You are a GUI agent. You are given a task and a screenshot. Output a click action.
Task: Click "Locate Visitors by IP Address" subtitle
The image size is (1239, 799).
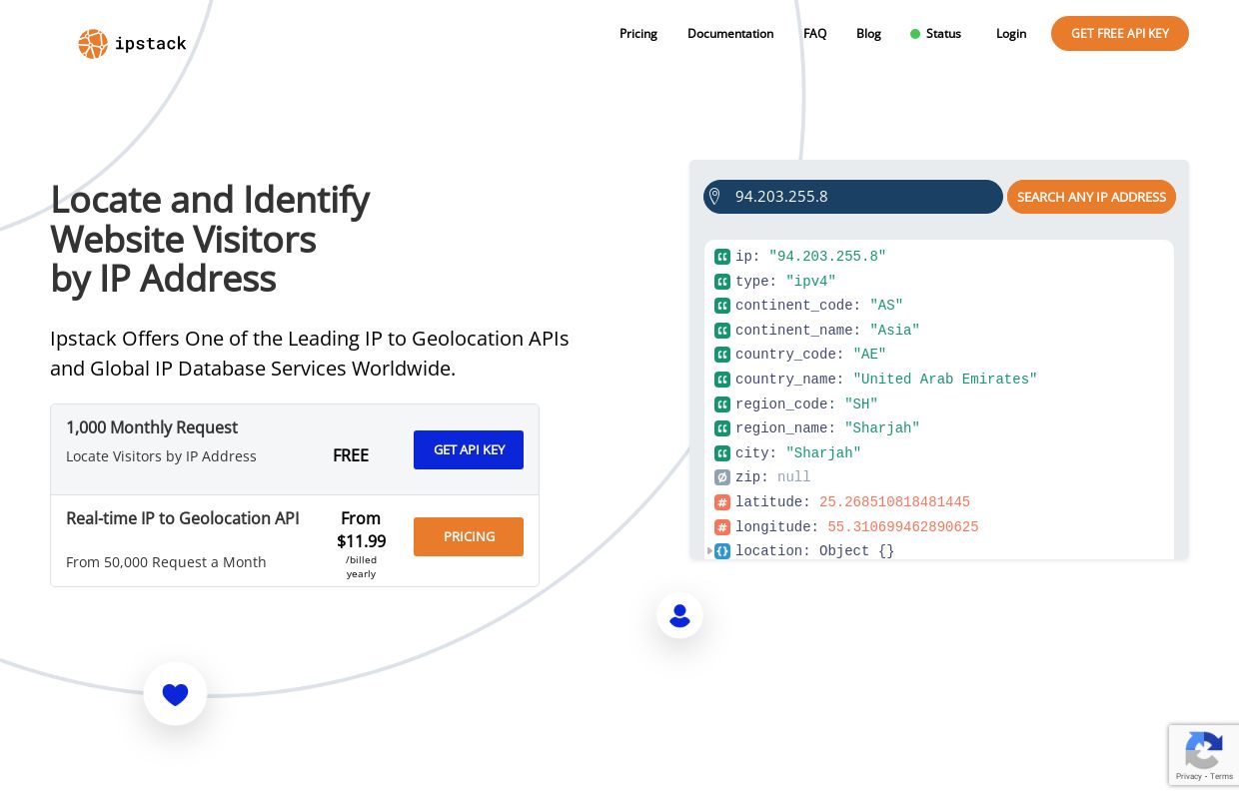pos(161,456)
